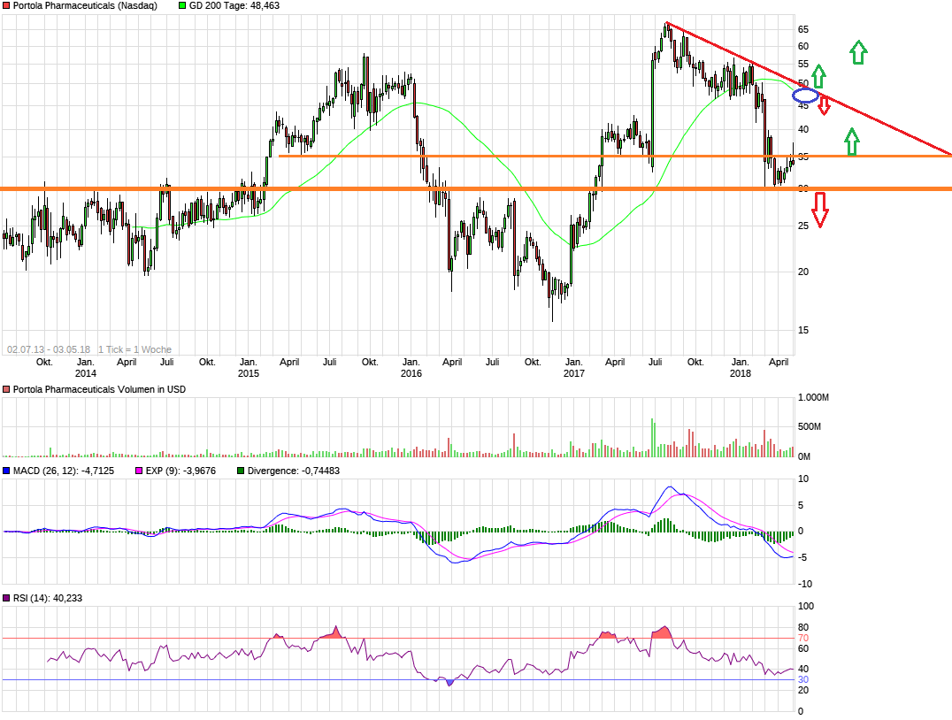This screenshot has width=952, height=720.
Task: Select the 'GD 200 Tage: 48,463' label
Action: pos(234,5)
